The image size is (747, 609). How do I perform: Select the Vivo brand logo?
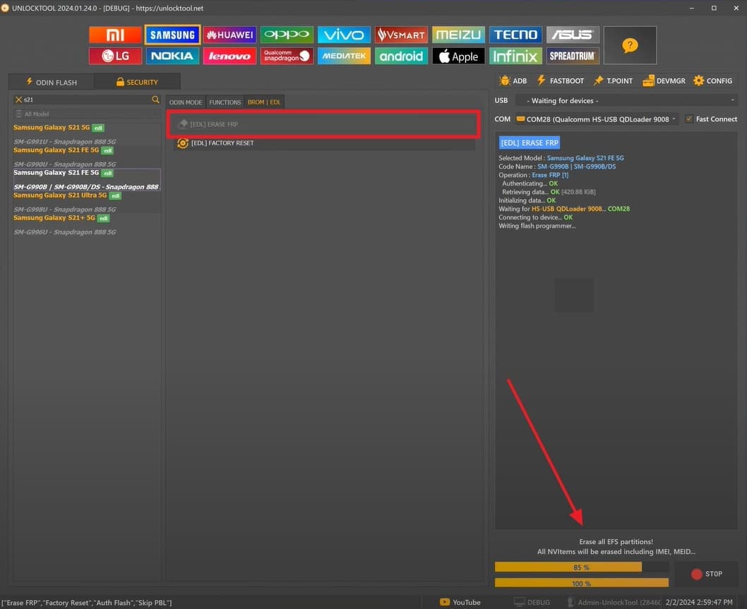point(344,35)
